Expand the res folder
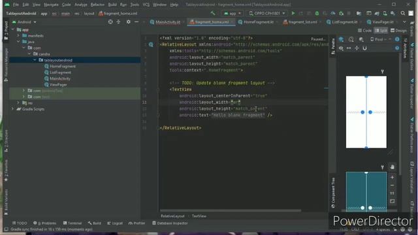The width and height of the screenshot is (418, 235). click(18, 102)
